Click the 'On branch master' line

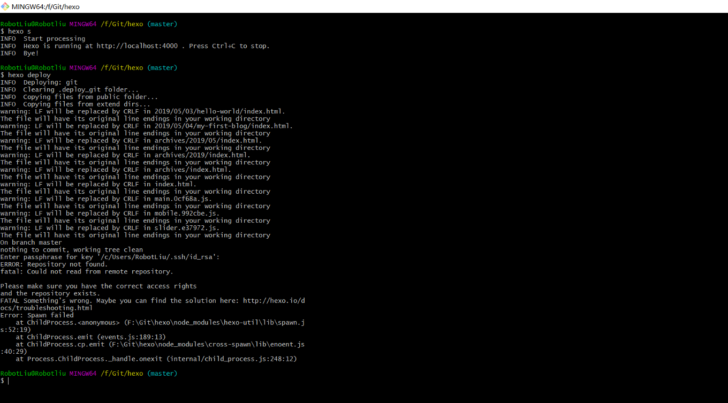coord(31,242)
